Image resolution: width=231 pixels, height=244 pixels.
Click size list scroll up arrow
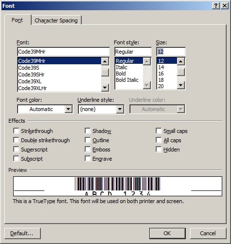pos(181,61)
